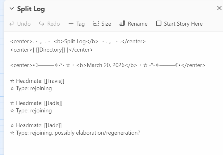Open the passage Size options

(x=102, y=24)
